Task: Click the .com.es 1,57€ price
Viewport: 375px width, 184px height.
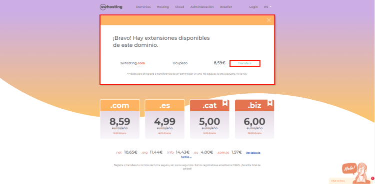Action: coord(229,152)
